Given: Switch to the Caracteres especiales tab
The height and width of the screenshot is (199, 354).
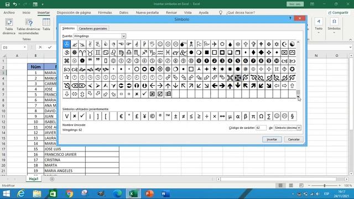Looking at the screenshot, I should click(93, 28).
